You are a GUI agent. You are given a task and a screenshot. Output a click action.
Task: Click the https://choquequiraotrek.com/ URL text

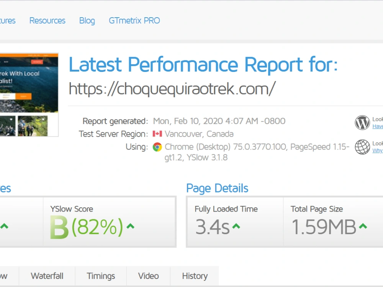tap(172, 89)
